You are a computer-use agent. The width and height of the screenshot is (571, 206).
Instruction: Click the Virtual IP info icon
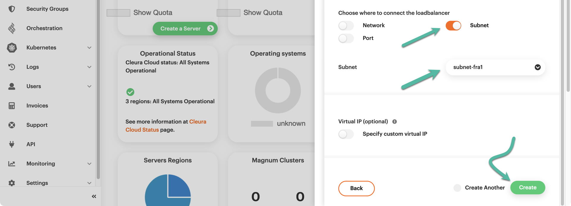(x=394, y=122)
